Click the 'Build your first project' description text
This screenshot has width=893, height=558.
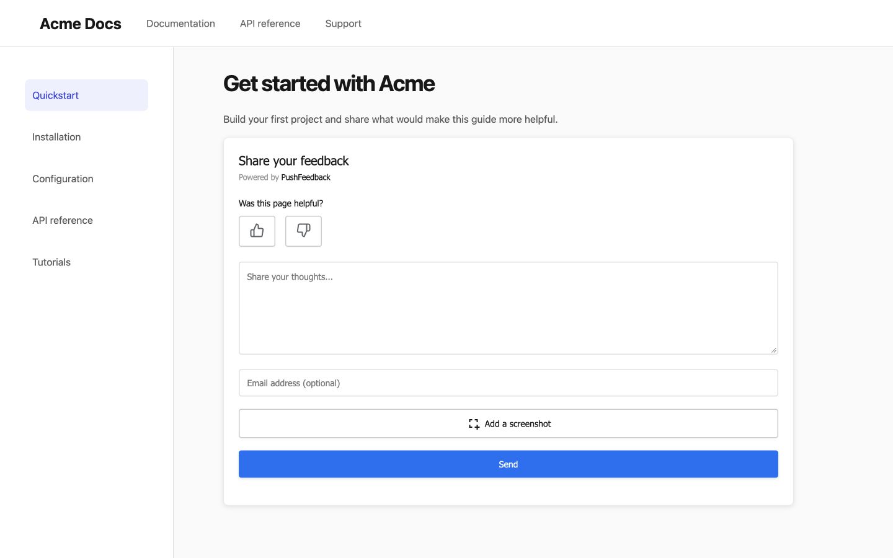point(391,119)
